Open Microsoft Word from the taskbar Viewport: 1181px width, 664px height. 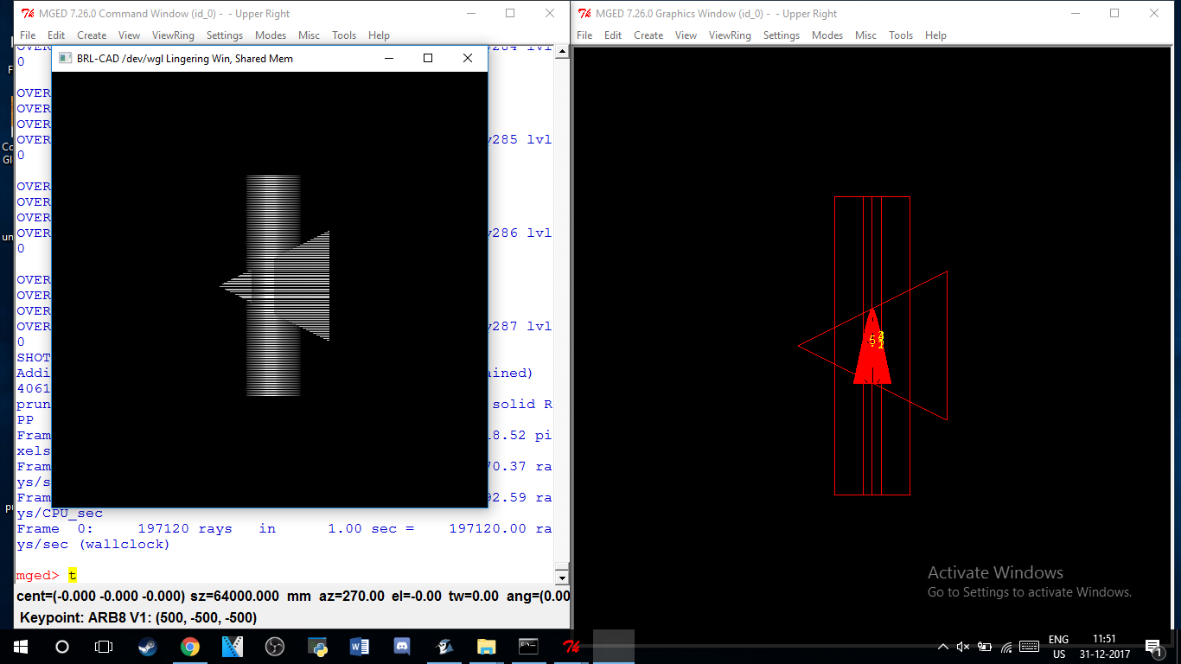(x=360, y=646)
